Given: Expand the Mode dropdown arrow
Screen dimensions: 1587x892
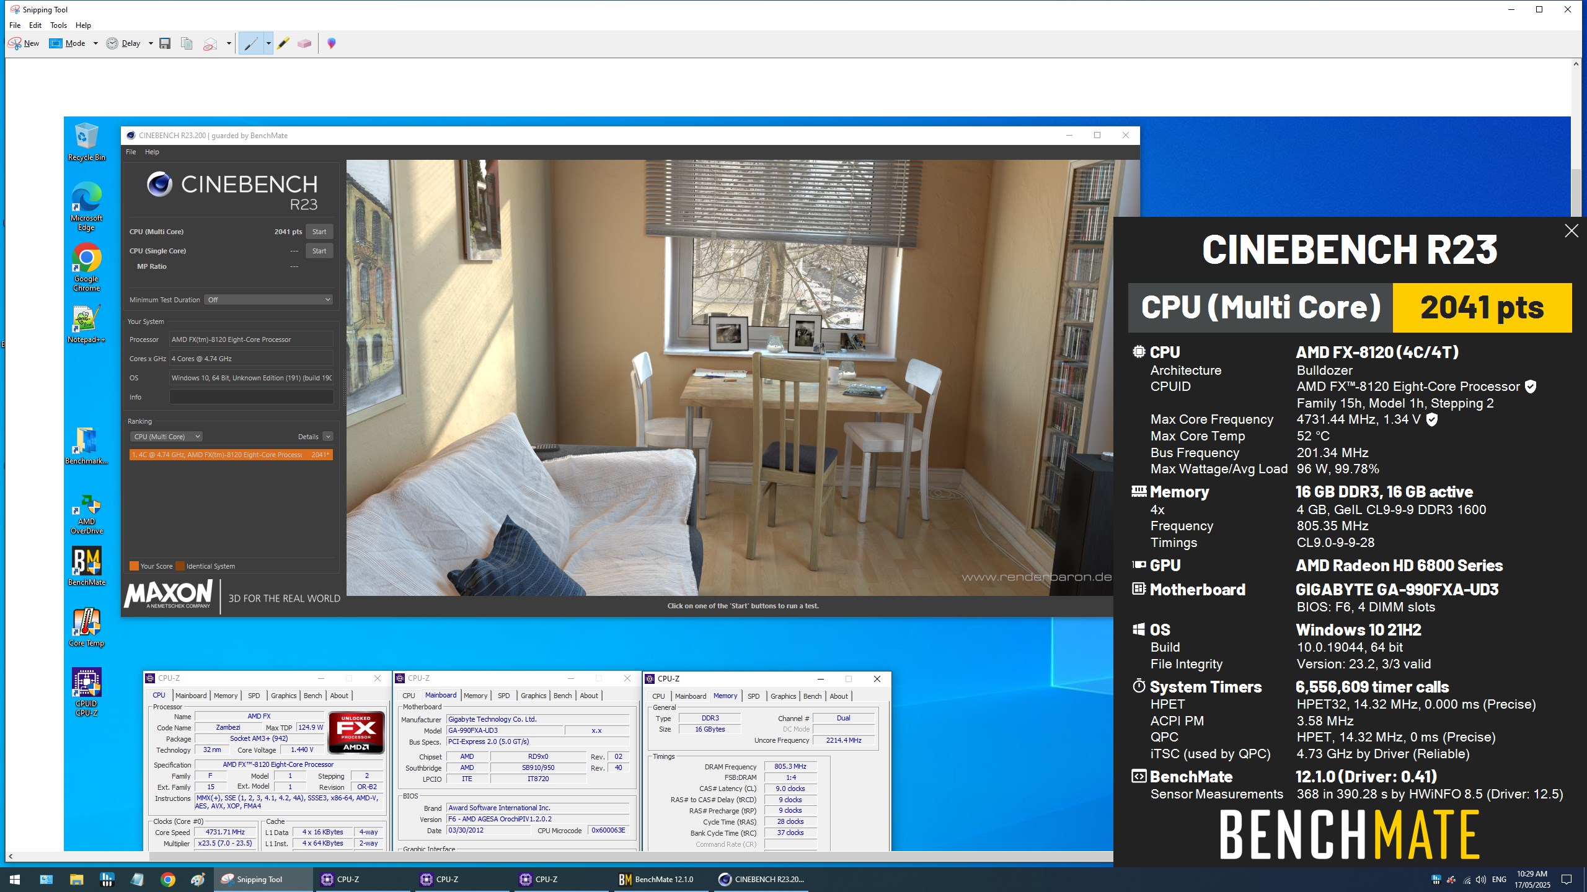Looking at the screenshot, I should pyautogui.click(x=95, y=43).
